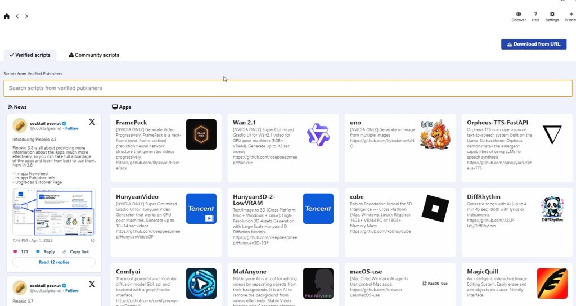Click Read 12 replies link
This screenshot has width=576, height=306.
(54, 262)
